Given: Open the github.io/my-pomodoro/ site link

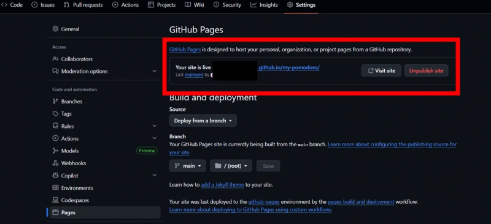Looking at the screenshot, I should pos(288,67).
